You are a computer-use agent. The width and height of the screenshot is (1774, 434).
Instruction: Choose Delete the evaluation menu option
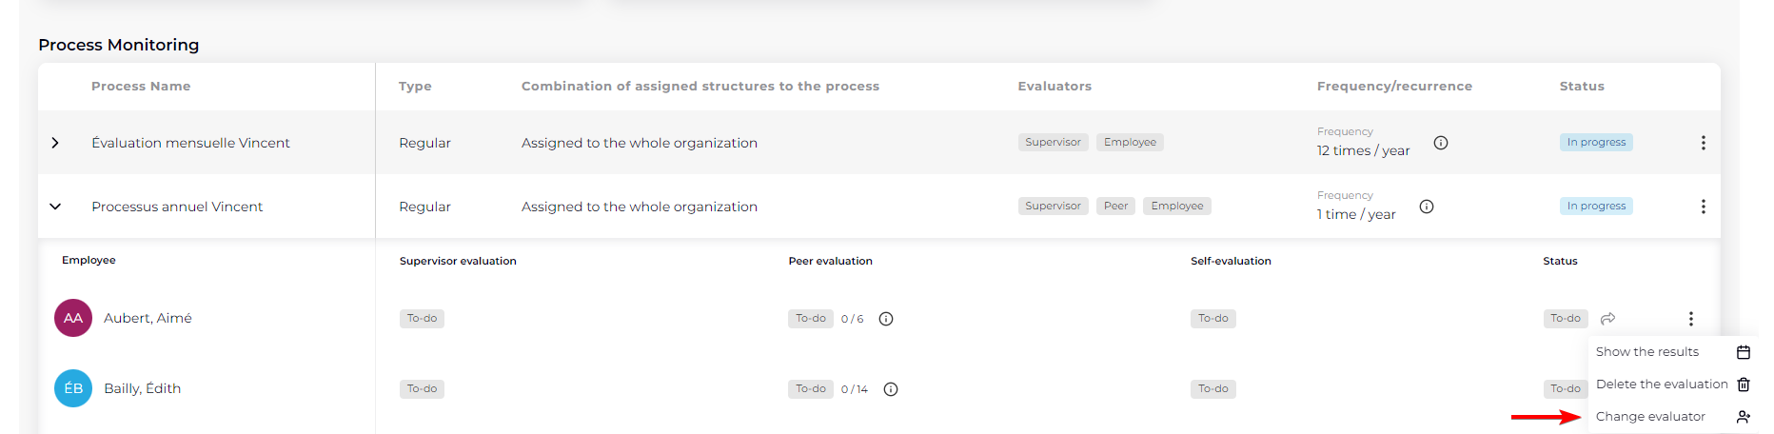(1662, 385)
